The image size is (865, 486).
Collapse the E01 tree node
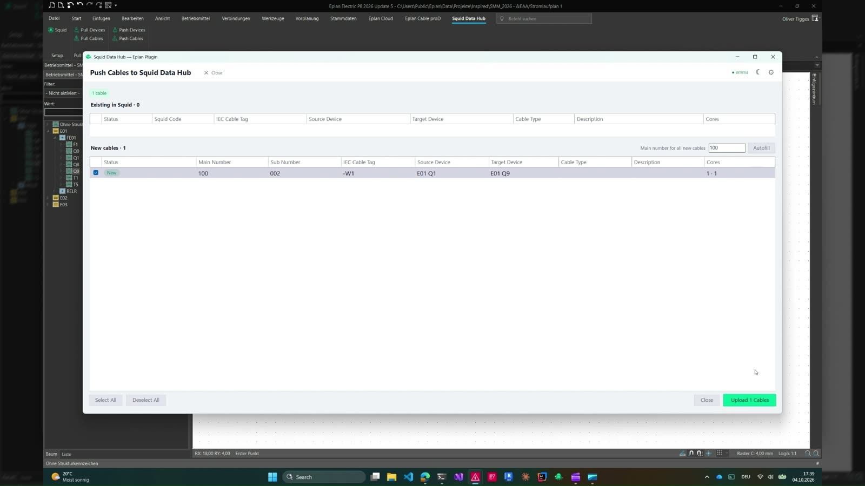(48, 131)
